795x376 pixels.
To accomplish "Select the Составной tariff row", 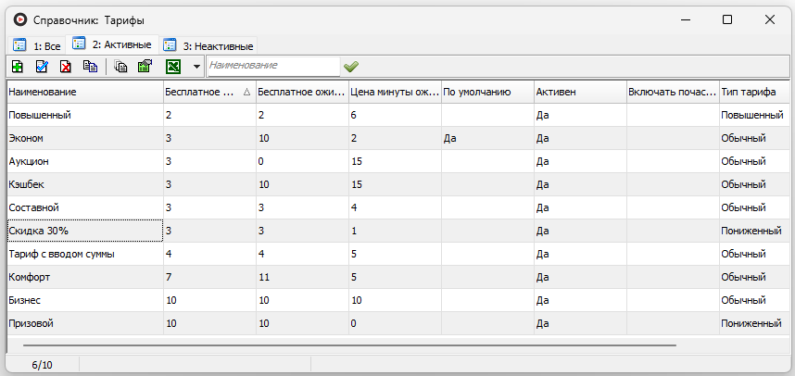I will click(x=398, y=207).
